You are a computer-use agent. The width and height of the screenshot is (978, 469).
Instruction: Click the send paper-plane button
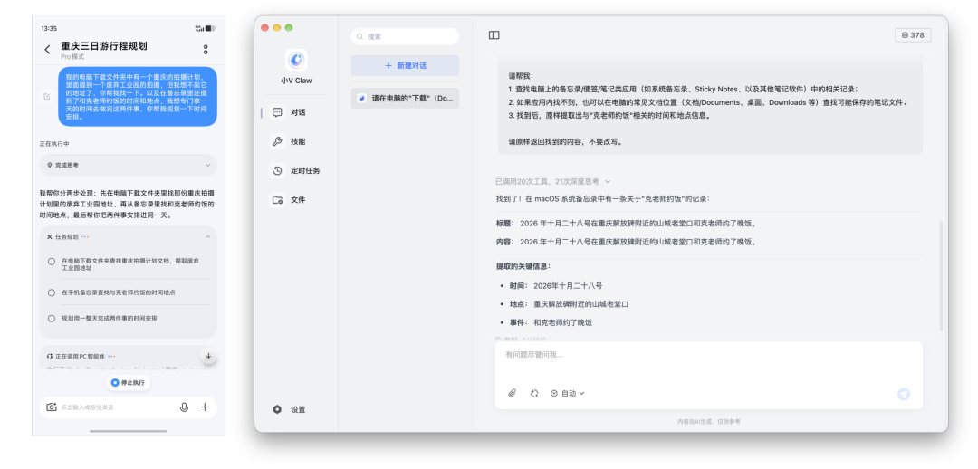(904, 394)
